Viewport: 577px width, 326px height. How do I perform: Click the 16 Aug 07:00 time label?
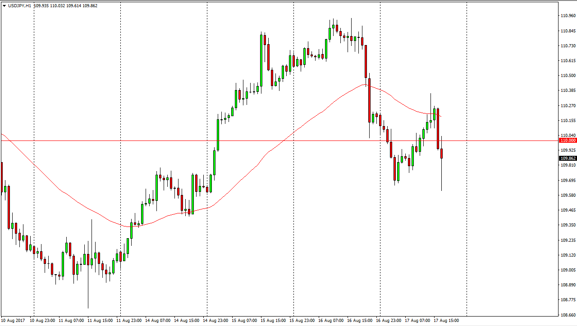(x=331, y=321)
